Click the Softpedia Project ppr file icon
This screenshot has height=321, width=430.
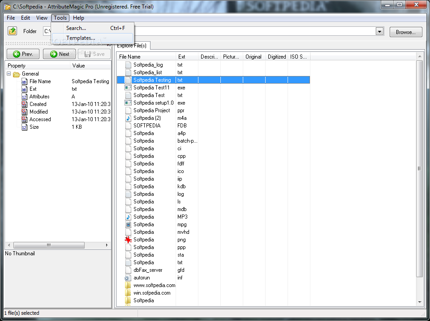pyautogui.click(x=128, y=110)
